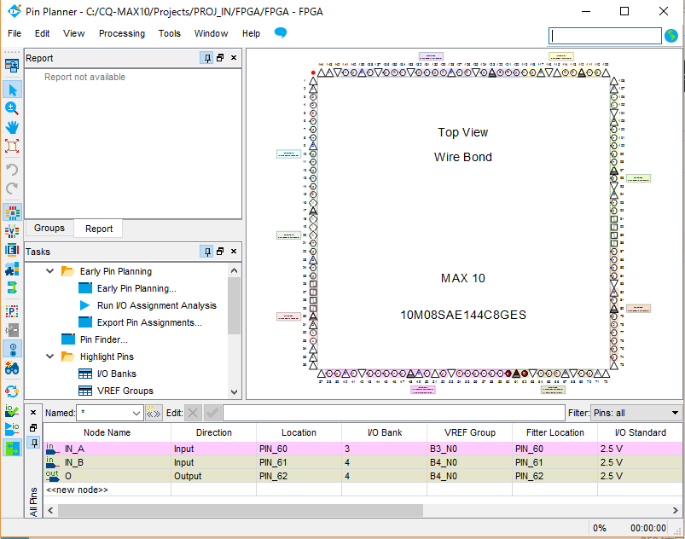685x539 pixels.
Task: Open the File menu
Action: (15, 33)
